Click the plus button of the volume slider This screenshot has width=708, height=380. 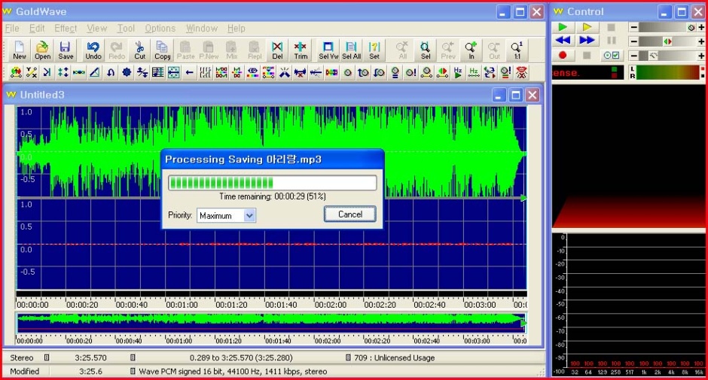[701, 27]
